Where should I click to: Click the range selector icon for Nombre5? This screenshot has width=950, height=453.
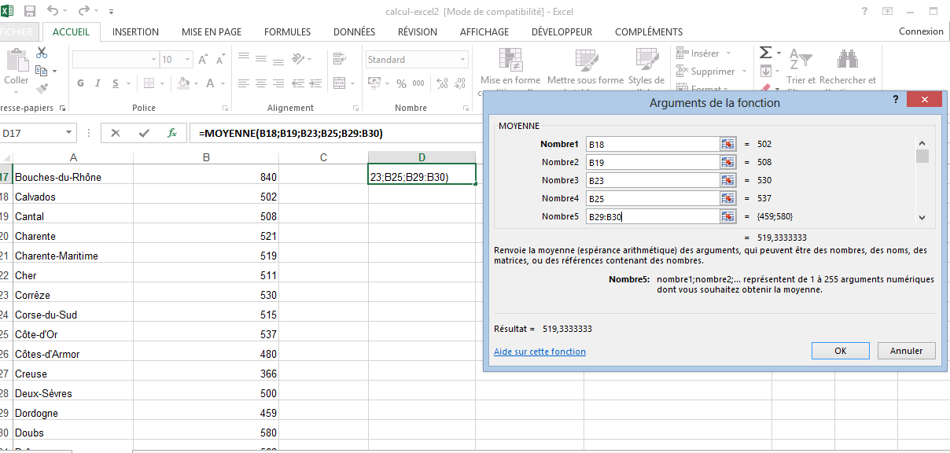click(727, 216)
